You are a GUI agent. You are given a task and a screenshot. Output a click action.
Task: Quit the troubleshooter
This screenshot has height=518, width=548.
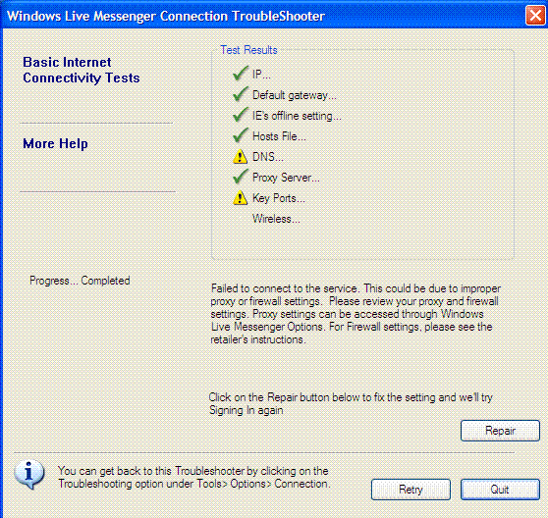500,490
